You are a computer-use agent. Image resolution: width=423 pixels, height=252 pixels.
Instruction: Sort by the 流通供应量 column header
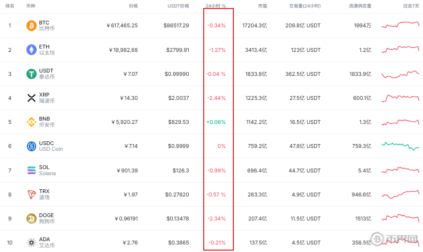pos(360,6)
